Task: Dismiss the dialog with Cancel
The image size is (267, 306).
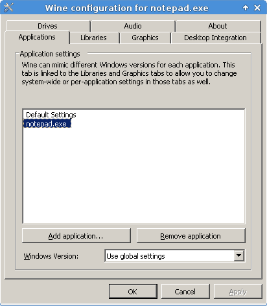Action: tap(185, 292)
